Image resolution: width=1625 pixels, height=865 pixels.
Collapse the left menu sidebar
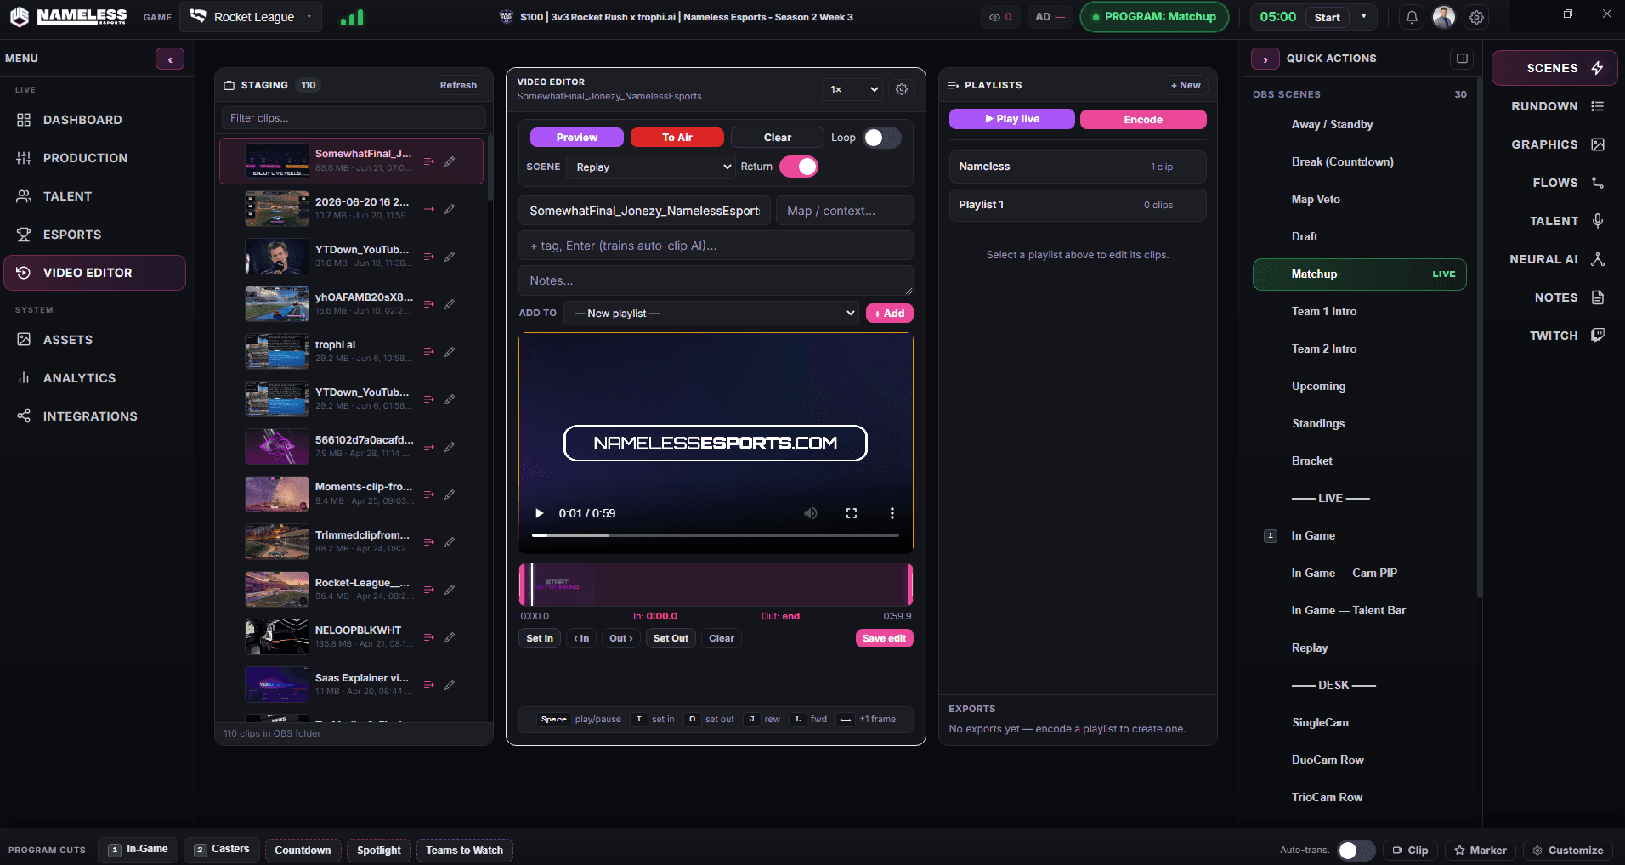(x=170, y=59)
